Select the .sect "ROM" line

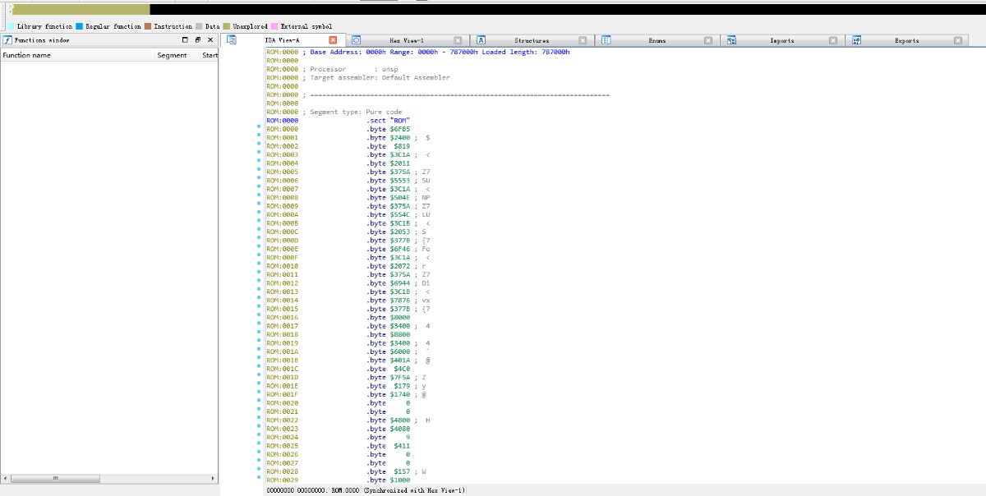388,121
